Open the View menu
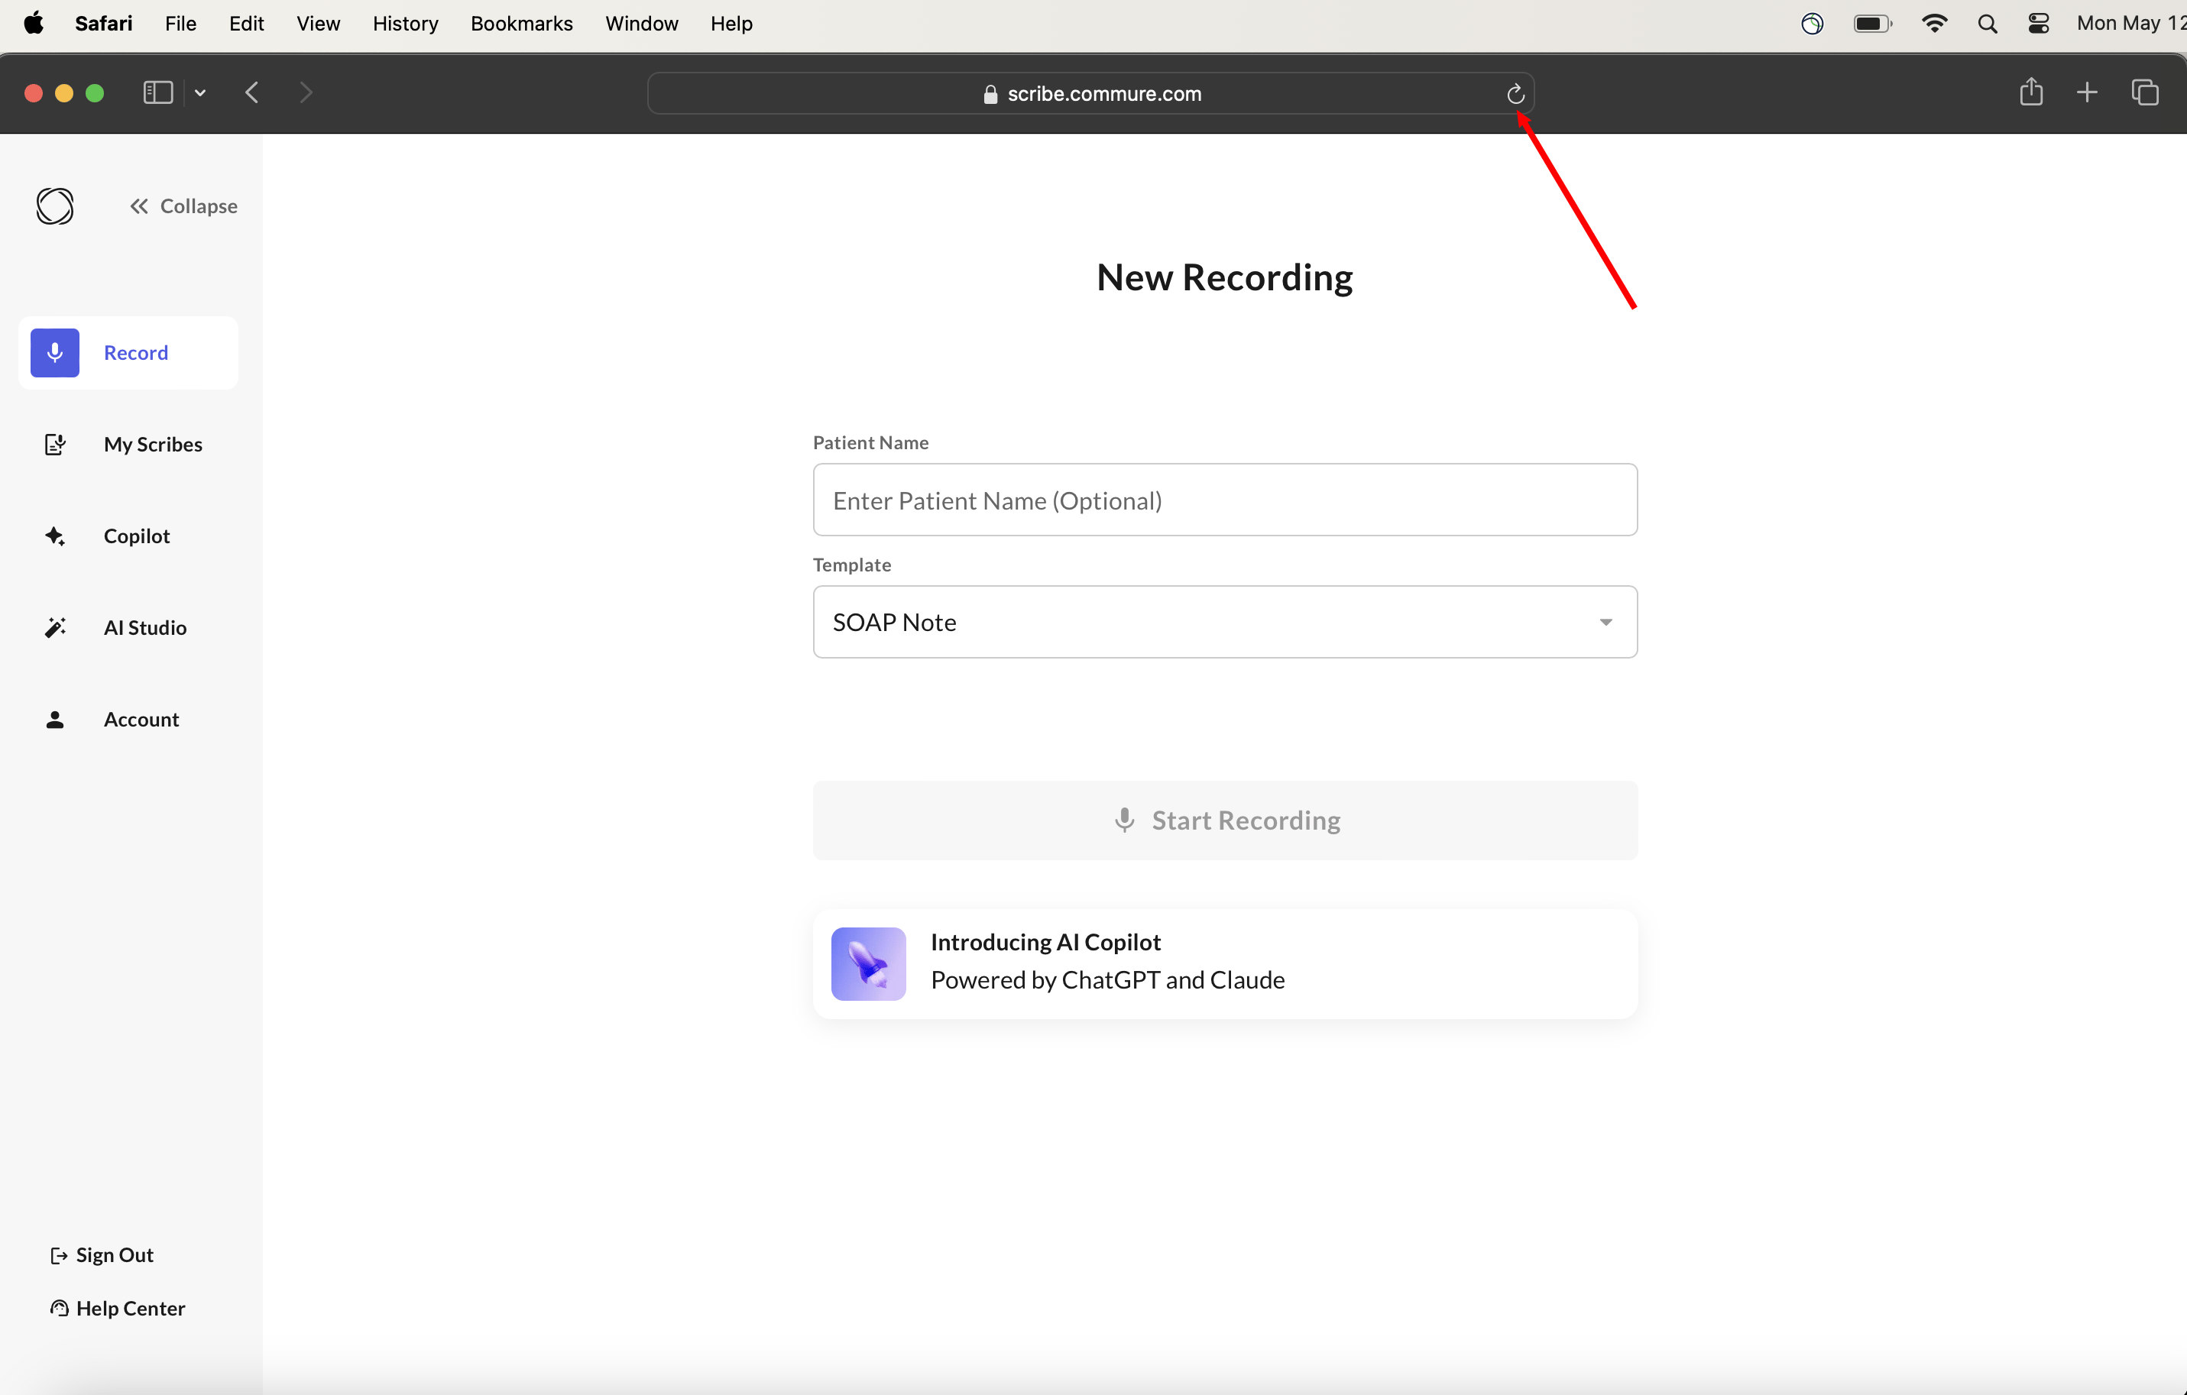Image resolution: width=2187 pixels, height=1395 pixels. pos(318,24)
